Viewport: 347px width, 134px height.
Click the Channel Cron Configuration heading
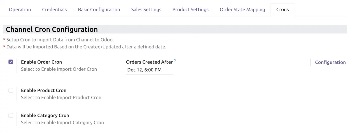(52, 29)
